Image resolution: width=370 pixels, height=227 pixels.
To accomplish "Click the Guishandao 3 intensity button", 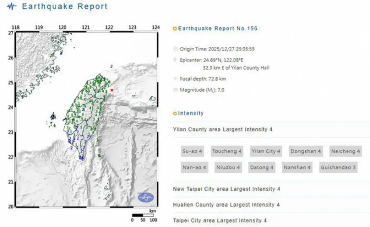I will point(337,167).
